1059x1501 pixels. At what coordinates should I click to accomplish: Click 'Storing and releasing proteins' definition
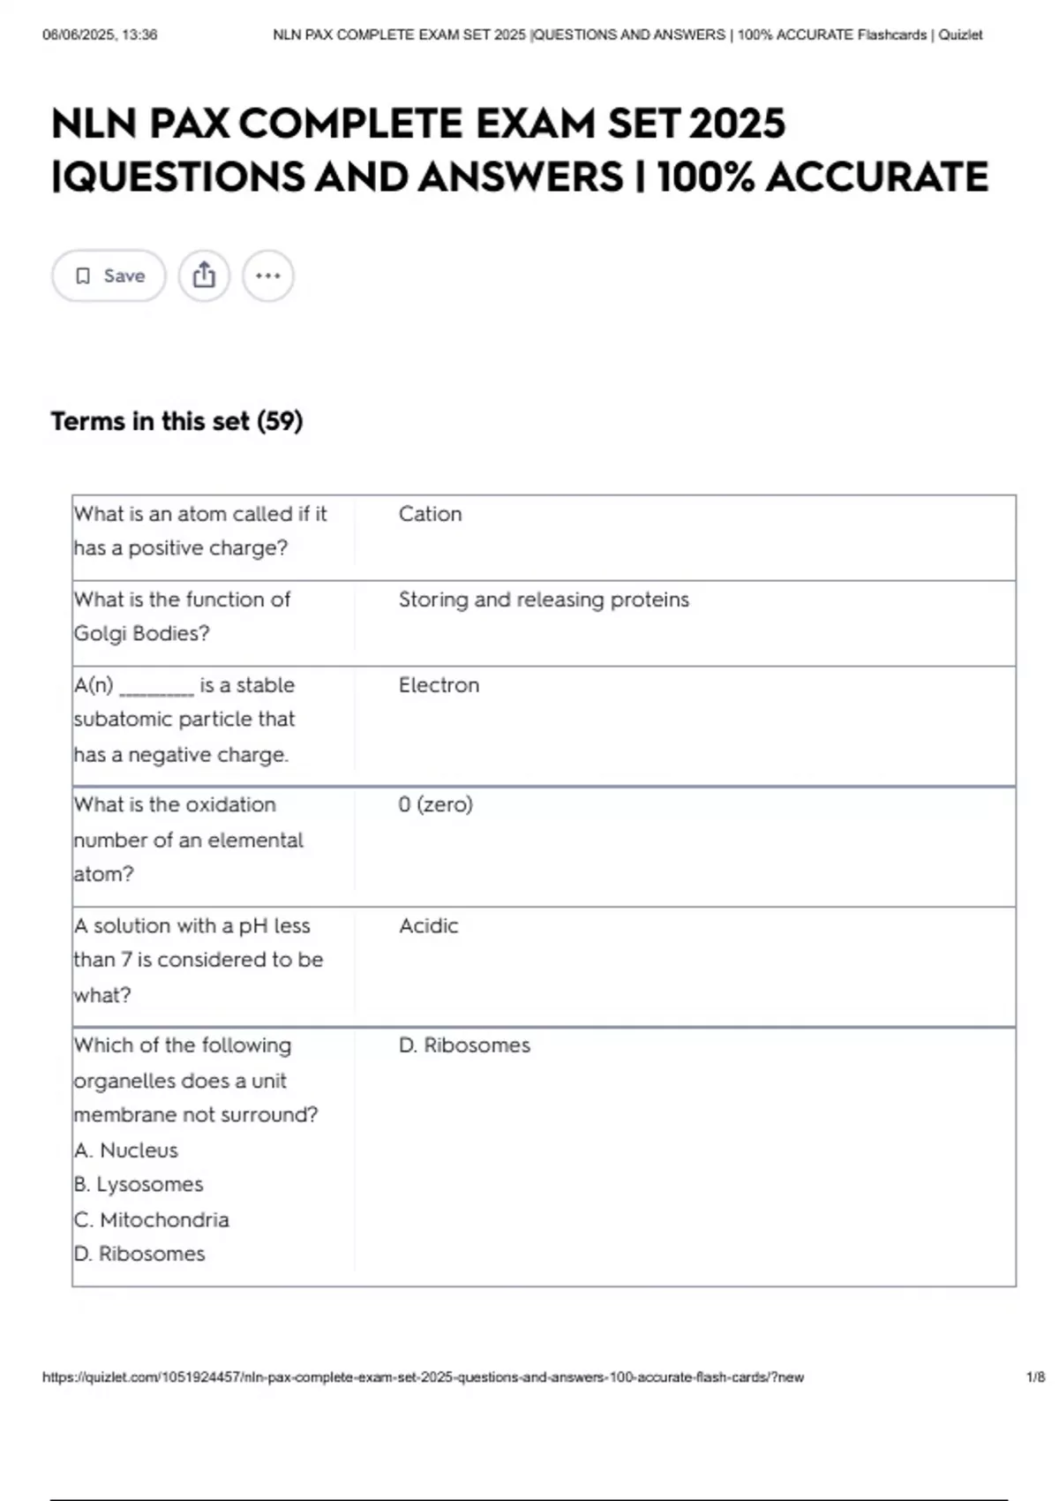(544, 600)
